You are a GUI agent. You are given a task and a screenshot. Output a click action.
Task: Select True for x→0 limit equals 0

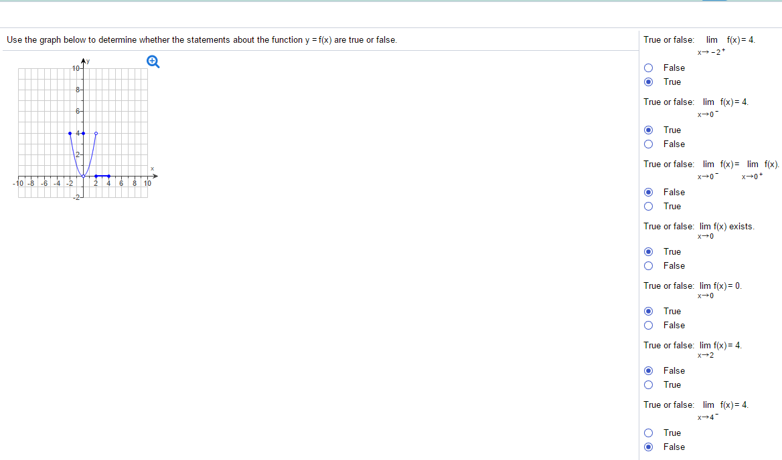pos(648,311)
